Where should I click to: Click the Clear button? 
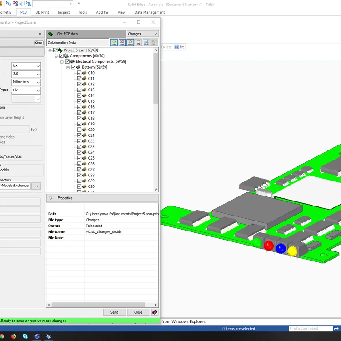click(x=39, y=43)
